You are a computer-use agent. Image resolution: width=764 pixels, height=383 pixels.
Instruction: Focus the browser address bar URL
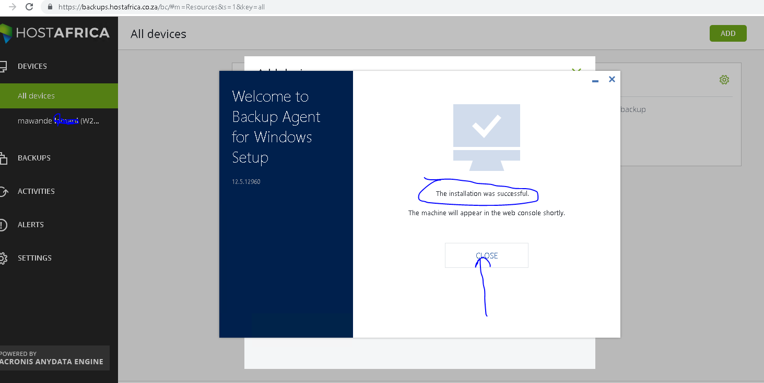(x=162, y=7)
